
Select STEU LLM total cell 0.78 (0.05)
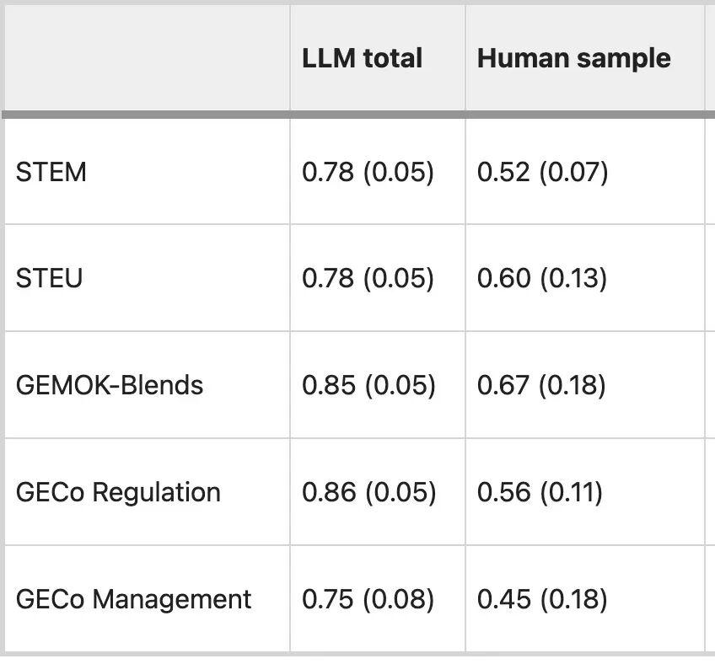coord(368,278)
